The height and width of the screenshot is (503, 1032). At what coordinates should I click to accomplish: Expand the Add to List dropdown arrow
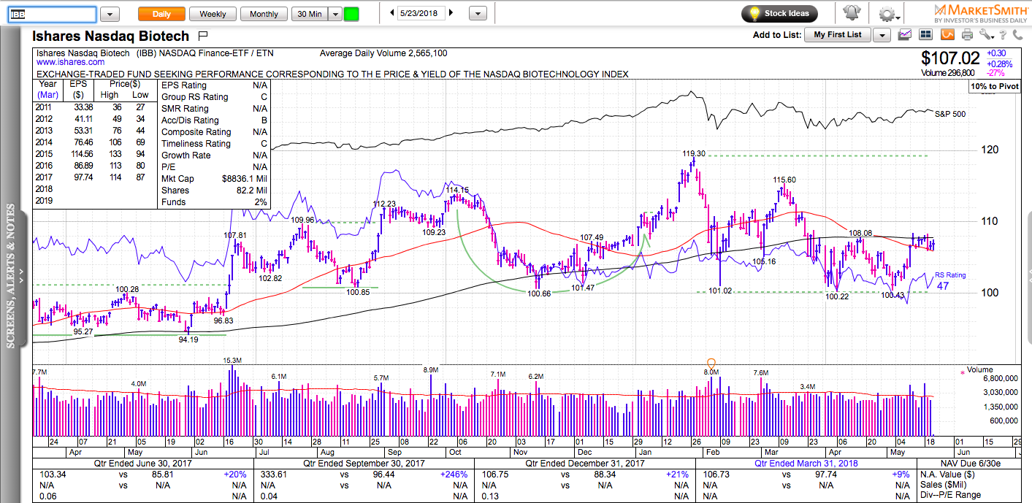coord(882,35)
